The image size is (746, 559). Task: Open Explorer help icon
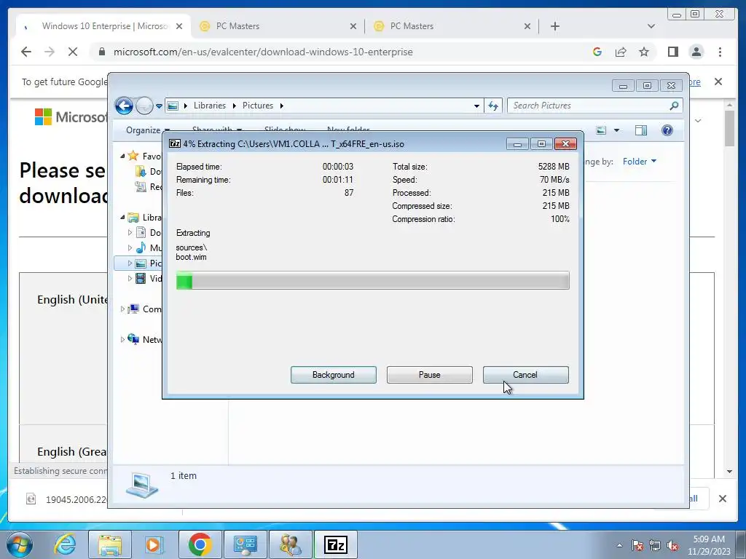tap(667, 130)
